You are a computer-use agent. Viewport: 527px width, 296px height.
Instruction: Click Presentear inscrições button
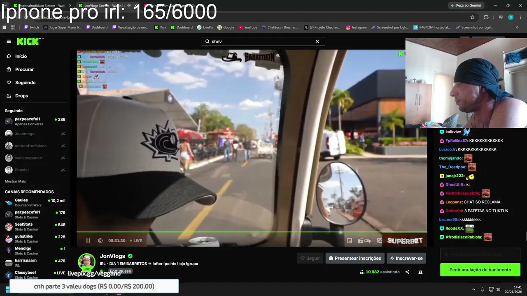click(x=355, y=258)
